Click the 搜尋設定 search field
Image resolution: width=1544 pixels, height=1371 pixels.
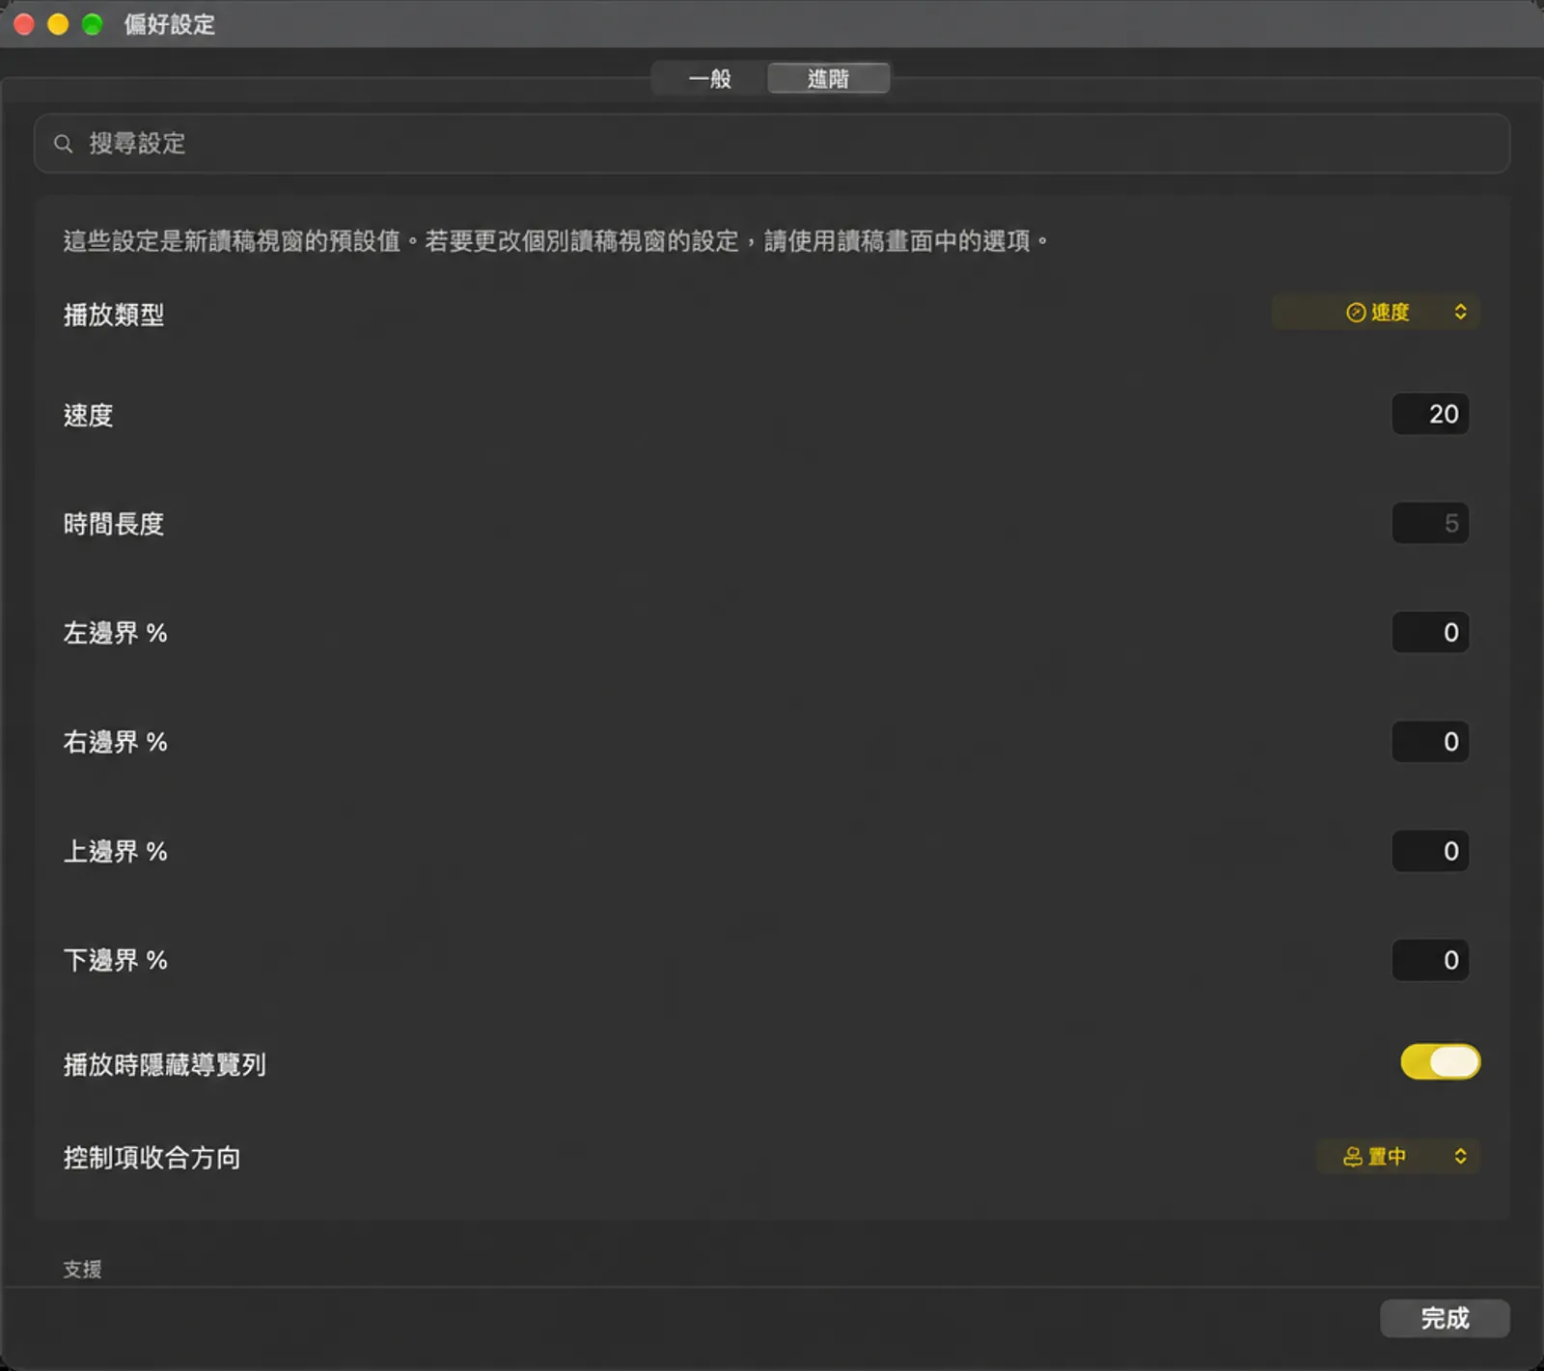point(772,144)
